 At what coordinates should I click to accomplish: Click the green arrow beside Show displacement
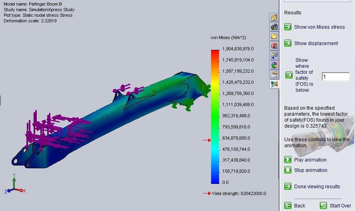(x=288, y=43)
